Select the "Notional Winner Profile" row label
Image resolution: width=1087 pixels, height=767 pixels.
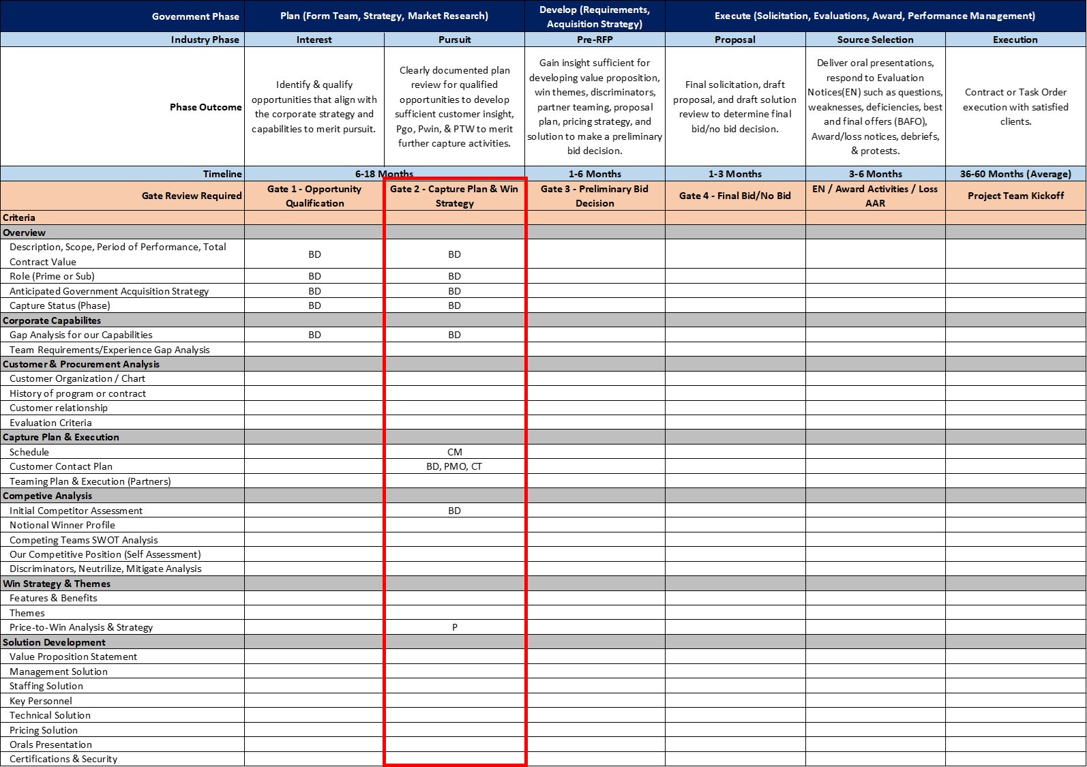coord(122,525)
